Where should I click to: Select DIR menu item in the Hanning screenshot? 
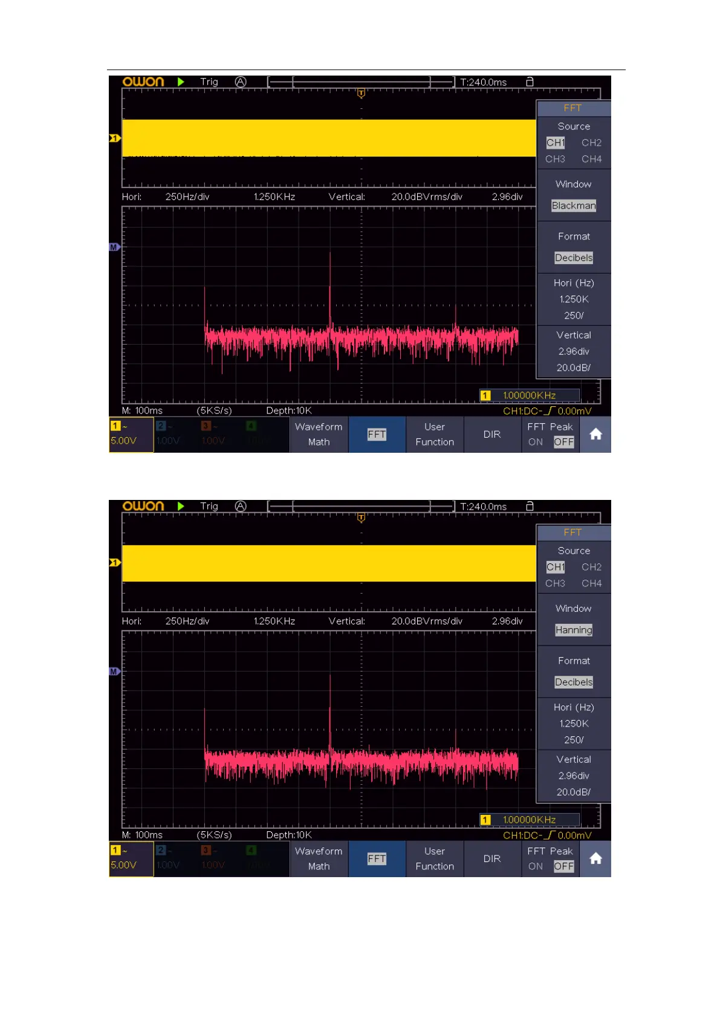coord(492,858)
